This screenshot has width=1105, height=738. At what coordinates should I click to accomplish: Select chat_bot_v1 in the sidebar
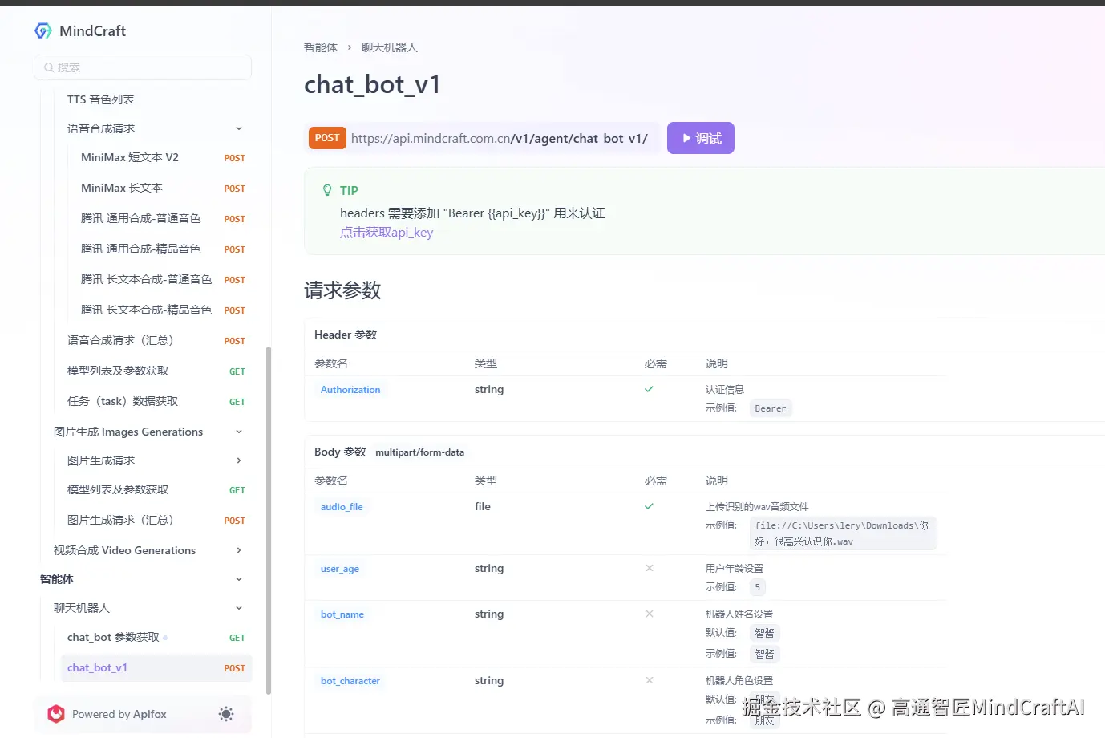(x=156, y=667)
